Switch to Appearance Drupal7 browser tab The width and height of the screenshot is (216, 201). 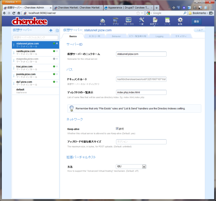click(x=129, y=8)
